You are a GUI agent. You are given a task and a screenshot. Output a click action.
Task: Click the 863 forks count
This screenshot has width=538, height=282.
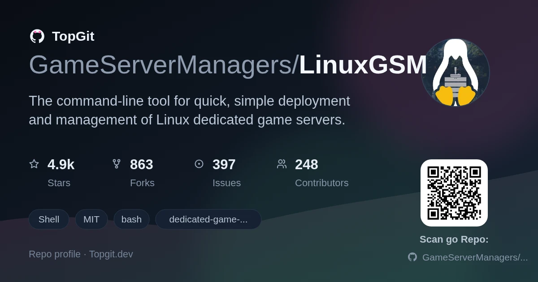[x=142, y=165]
